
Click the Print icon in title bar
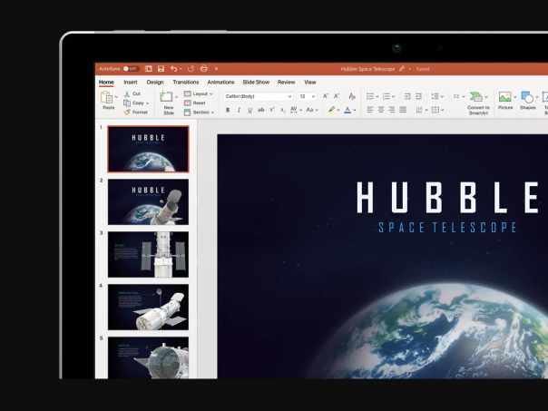coord(204,69)
